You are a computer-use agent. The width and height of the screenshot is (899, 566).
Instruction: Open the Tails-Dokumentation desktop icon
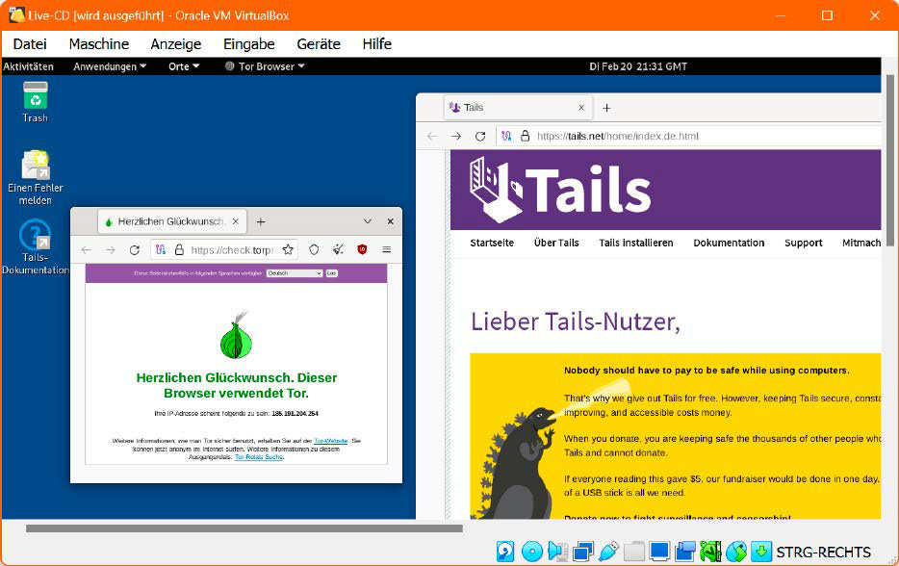point(35,247)
